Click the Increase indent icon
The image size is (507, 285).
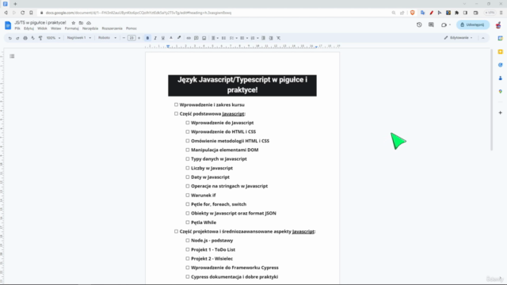[271, 38]
